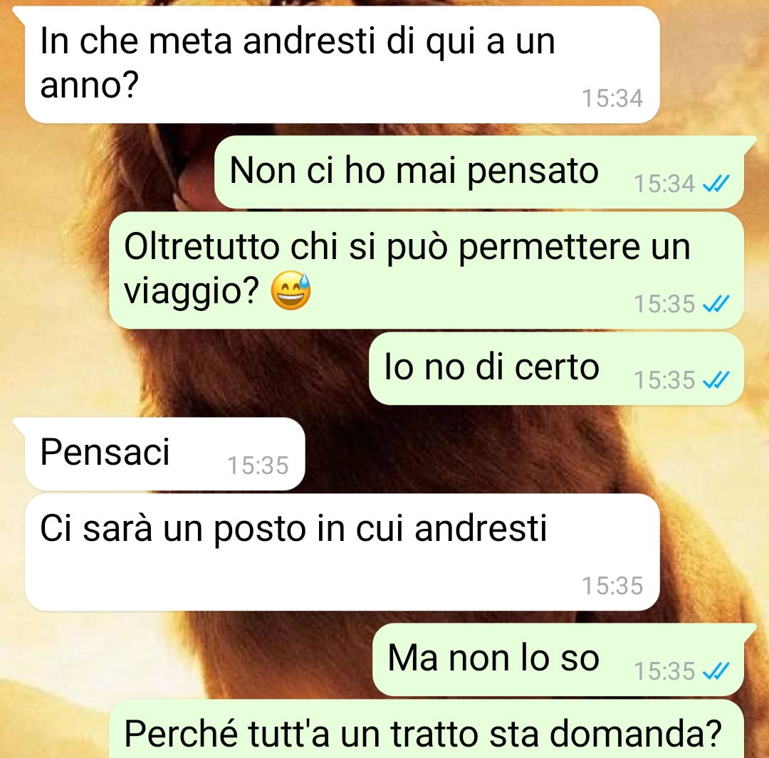Select the message 'In che meta andresti di qui a un anno?'

tap(342, 65)
